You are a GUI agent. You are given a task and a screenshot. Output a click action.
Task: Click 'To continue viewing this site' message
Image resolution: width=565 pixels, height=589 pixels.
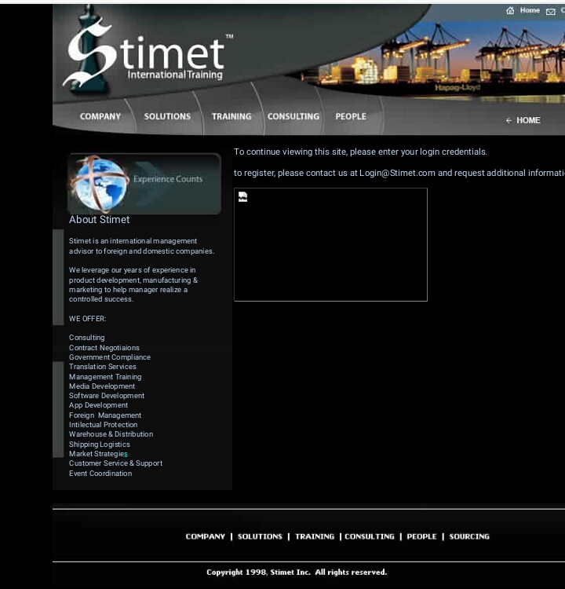(x=360, y=152)
